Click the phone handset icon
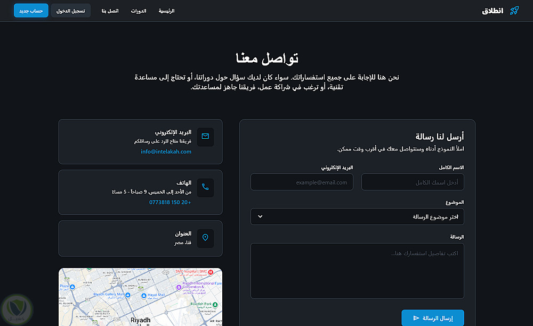The height and width of the screenshot is (326, 533). pyautogui.click(x=205, y=187)
